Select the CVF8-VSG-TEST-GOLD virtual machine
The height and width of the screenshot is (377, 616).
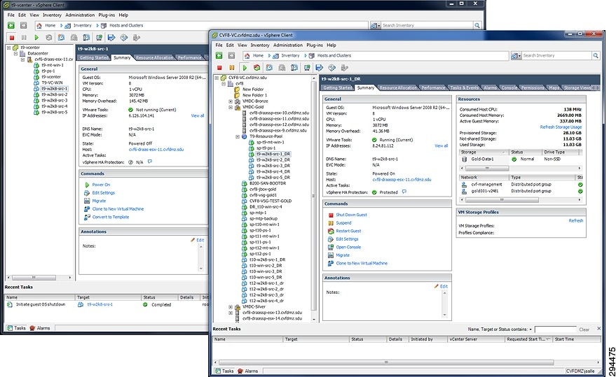click(271, 201)
